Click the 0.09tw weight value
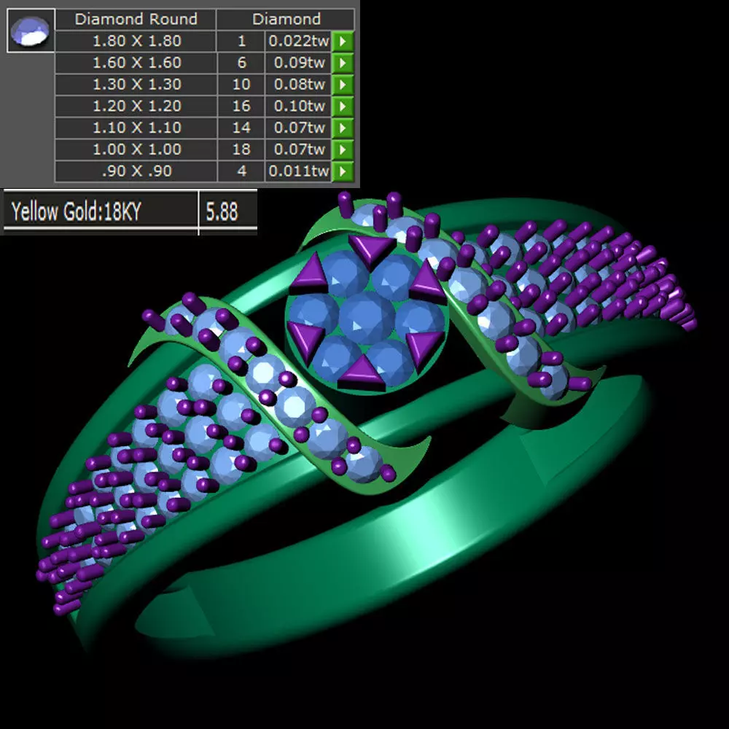729x729 pixels. point(298,63)
